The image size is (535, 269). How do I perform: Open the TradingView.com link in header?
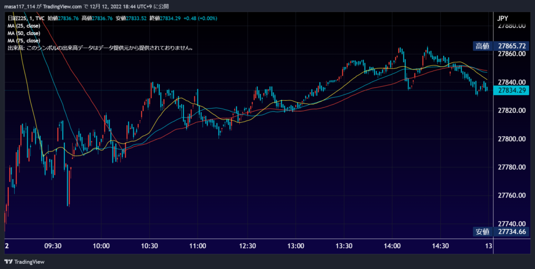63,6
